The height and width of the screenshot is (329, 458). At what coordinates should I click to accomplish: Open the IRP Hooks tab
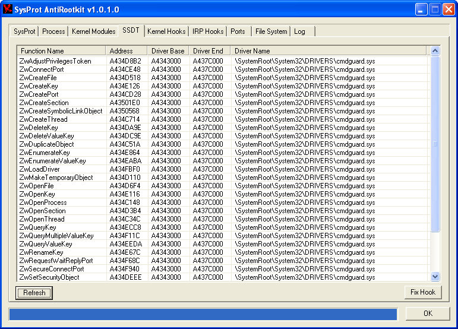tap(208, 31)
